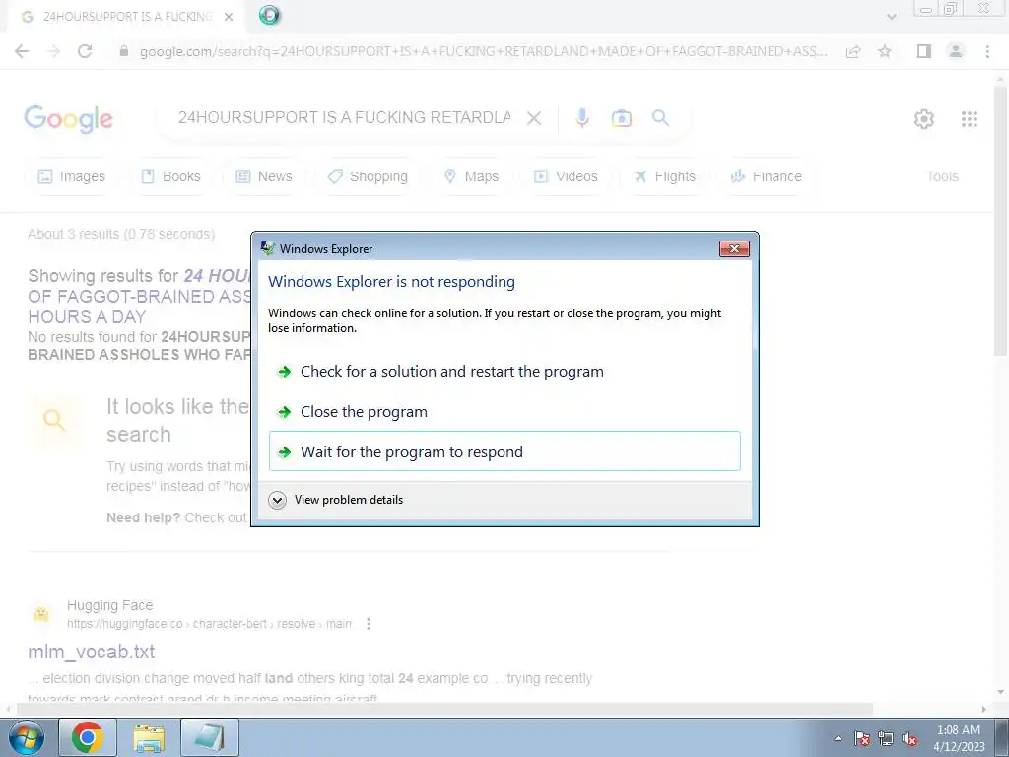1009x757 pixels.
Task: Click the Hugging Face site name
Action: click(x=110, y=606)
